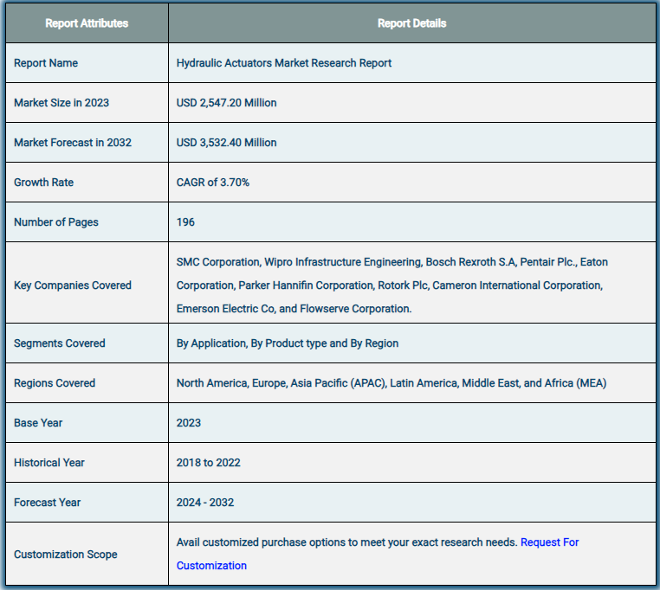Click the 'Report Attributes' header cell
This screenshot has height=590, width=660.
click(87, 23)
